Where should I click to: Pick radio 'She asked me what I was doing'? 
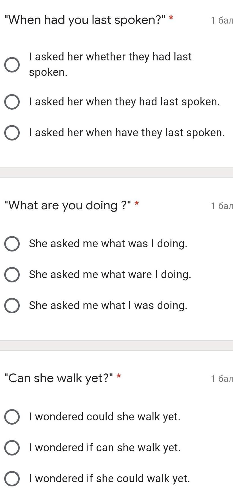(x=12, y=305)
